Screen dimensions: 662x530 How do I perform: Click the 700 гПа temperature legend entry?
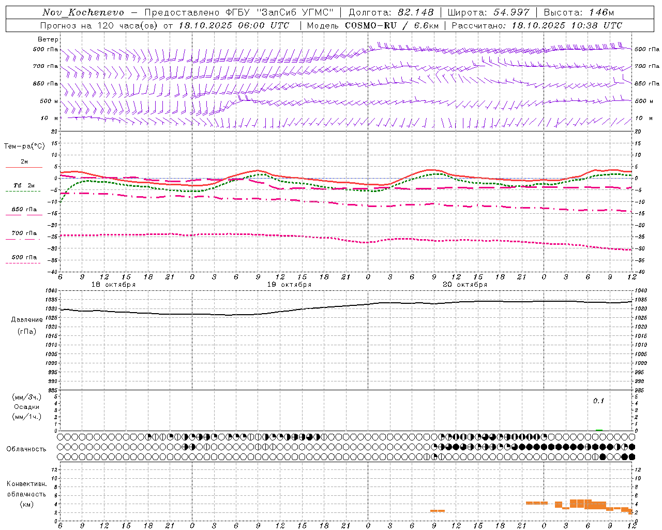[24, 235]
